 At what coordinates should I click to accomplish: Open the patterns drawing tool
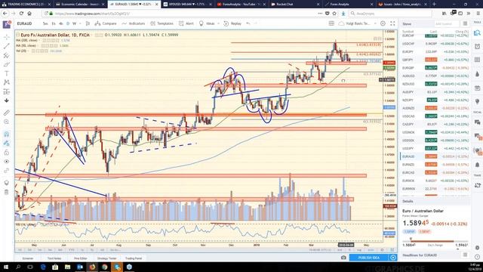[7, 82]
